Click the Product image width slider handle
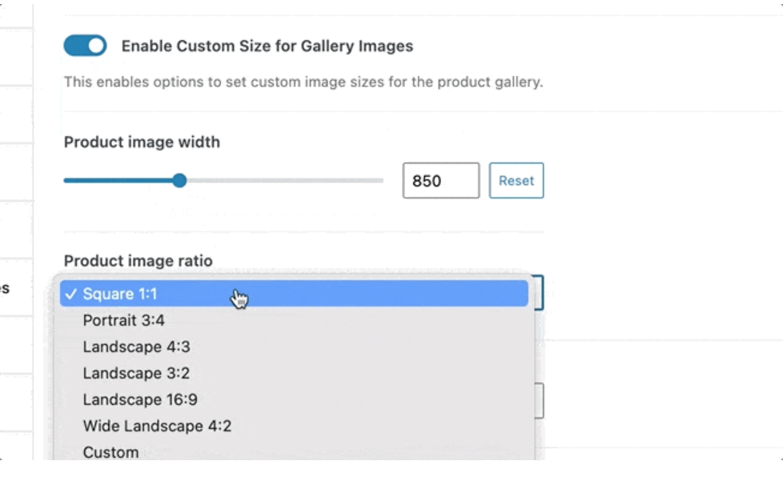 [179, 181]
